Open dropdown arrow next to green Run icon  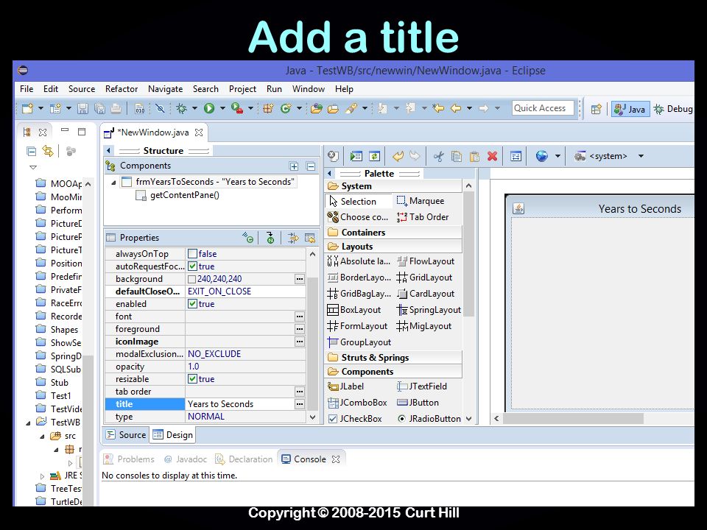[222, 109]
